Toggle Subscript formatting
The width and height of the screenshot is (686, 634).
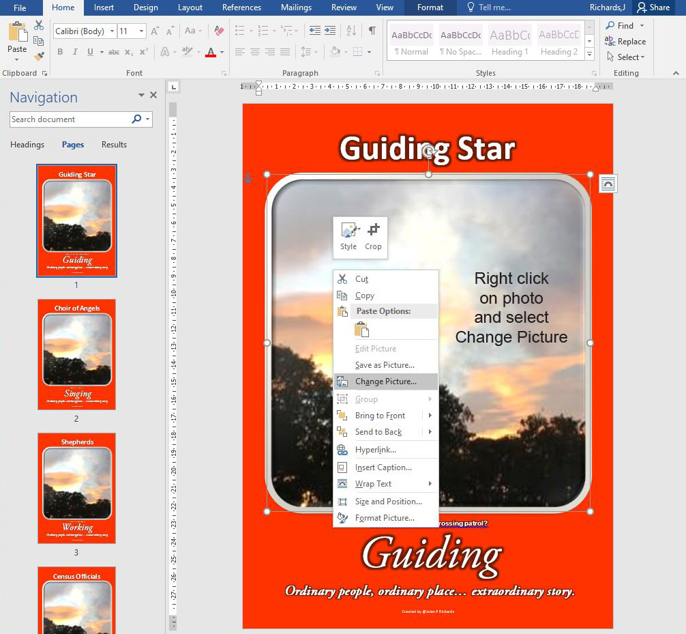coord(129,52)
